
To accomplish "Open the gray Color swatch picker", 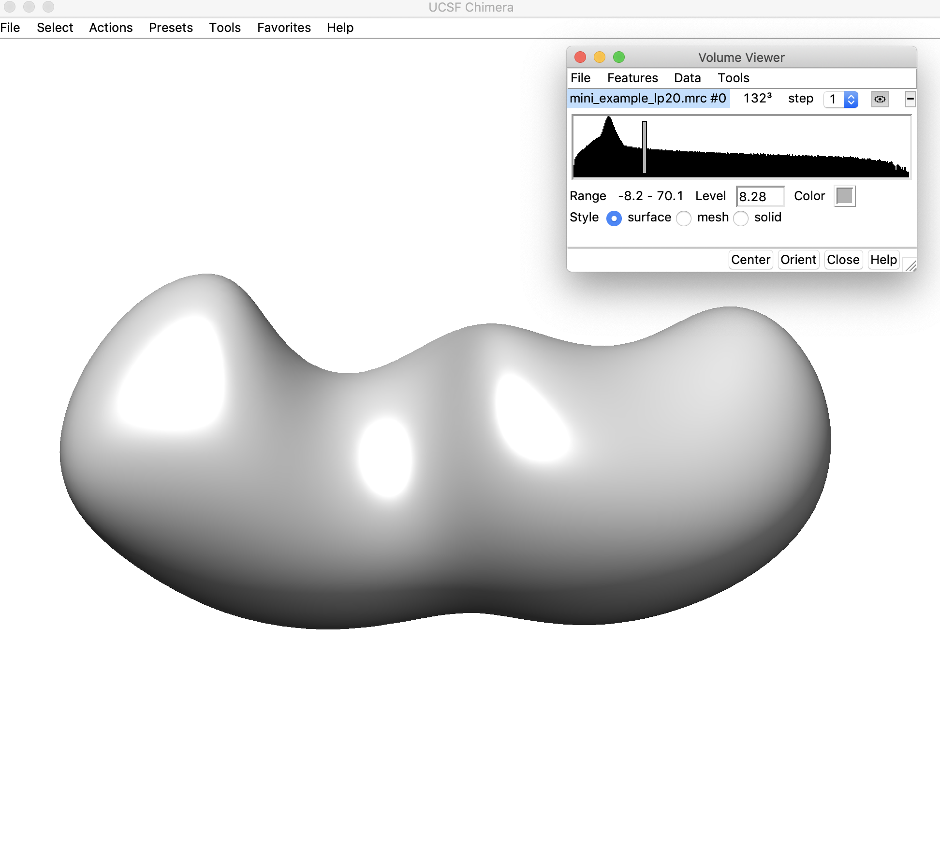I will (x=845, y=196).
